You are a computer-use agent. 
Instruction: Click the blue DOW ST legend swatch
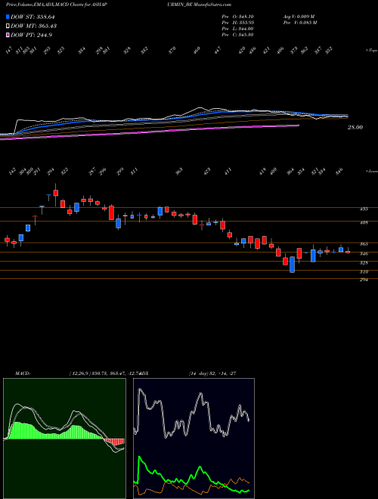[8, 17]
